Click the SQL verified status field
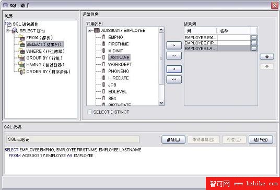The image size is (280, 190). tap(73, 139)
